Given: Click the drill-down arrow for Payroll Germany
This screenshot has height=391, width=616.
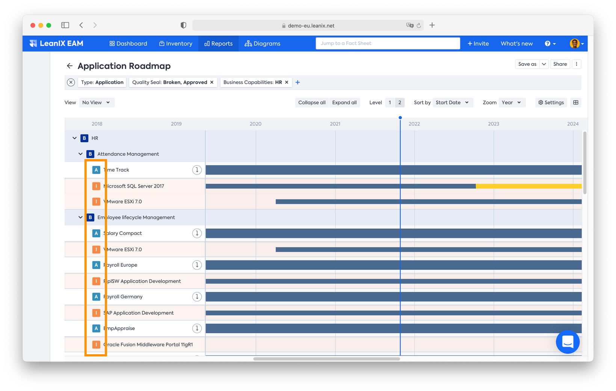Looking at the screenshot, I should (197, 297).
